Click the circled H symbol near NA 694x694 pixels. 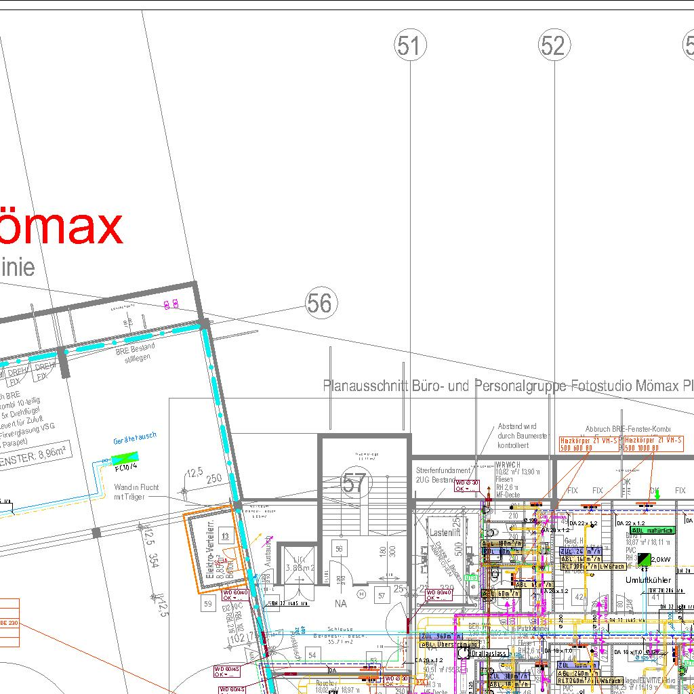point(361,594)
